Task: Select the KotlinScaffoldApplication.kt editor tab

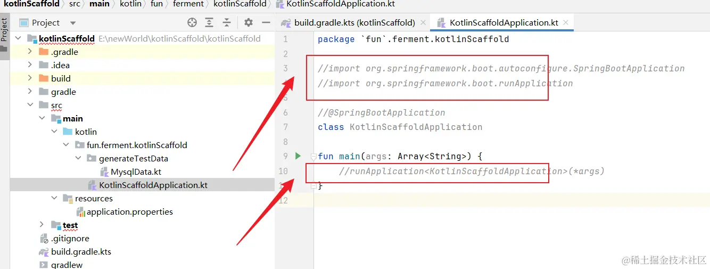Action: pyautogui.click(x=504, y=22)
